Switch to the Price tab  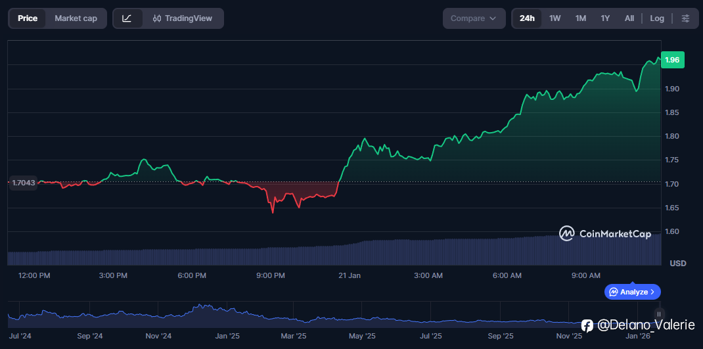click(x=28, y=18)
